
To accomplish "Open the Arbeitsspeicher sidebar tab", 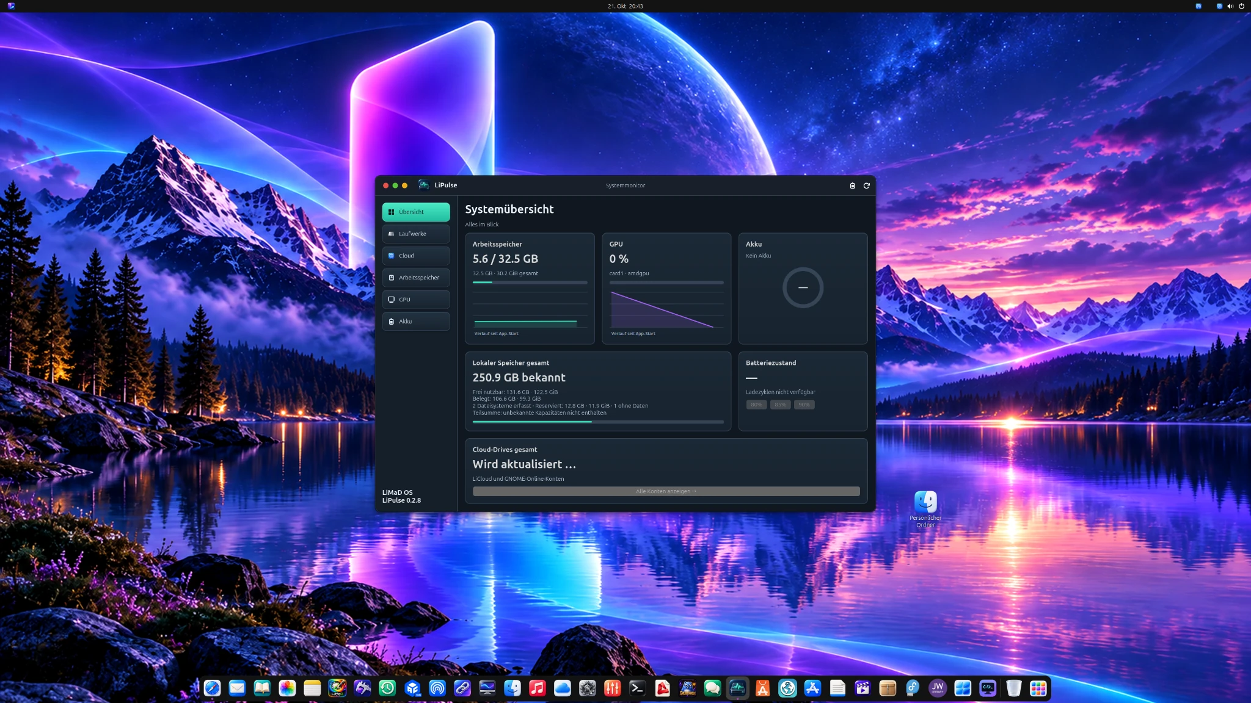I will pos(416,278).
